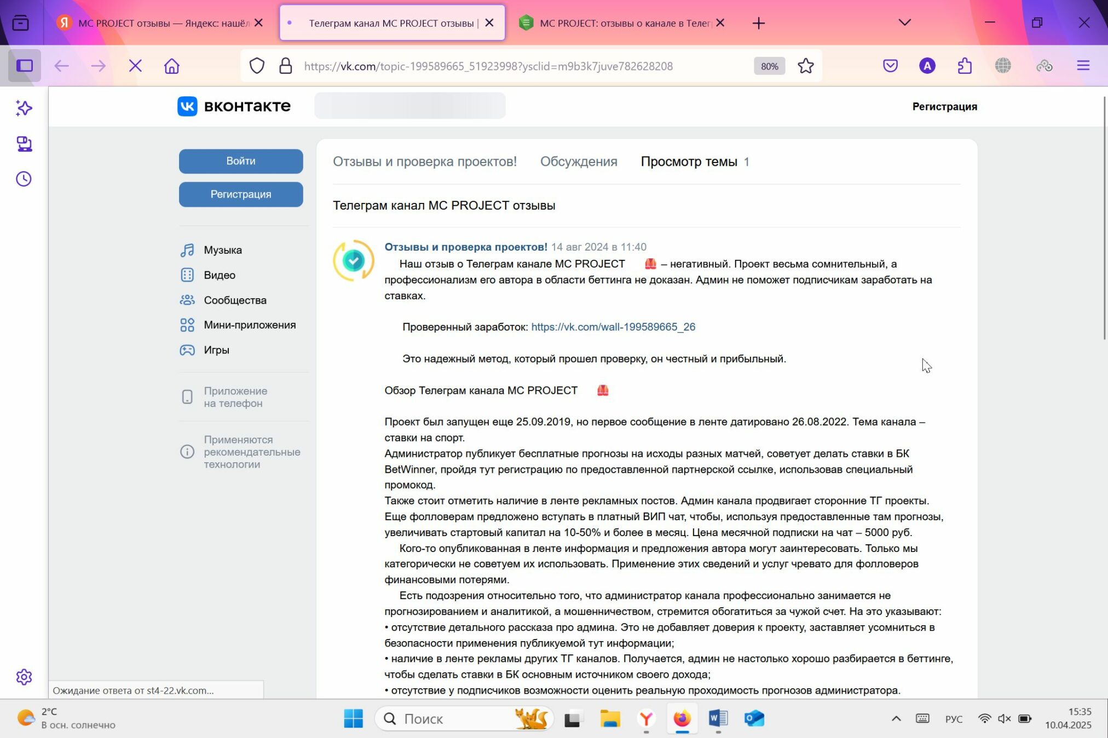Save page to Pocket
Screen dimensions: 1108x738
click(x=890, y=66)
